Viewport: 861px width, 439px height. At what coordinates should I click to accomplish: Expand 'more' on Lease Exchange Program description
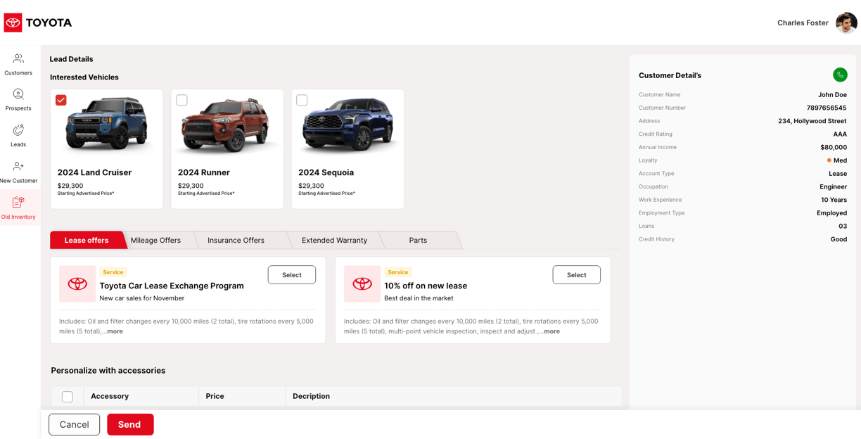click(x=115, y=331)
